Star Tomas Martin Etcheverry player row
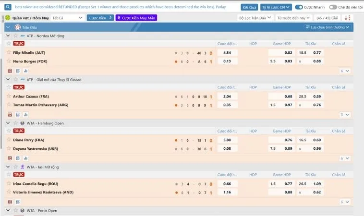Image resolution: width=364 pixels, height=216 pixels. pyautogui.click(x=9, y=105)
